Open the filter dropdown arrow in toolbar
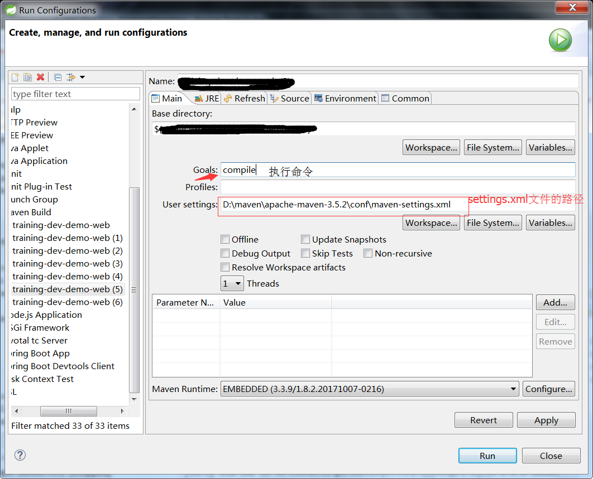Image resolution: width=593 pixels, height=479 pixels. click(82, 78)
